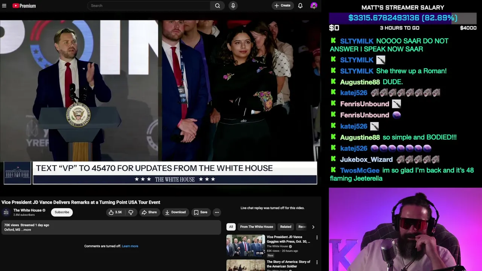Start voice search with microphone icon

coord(233,6)
